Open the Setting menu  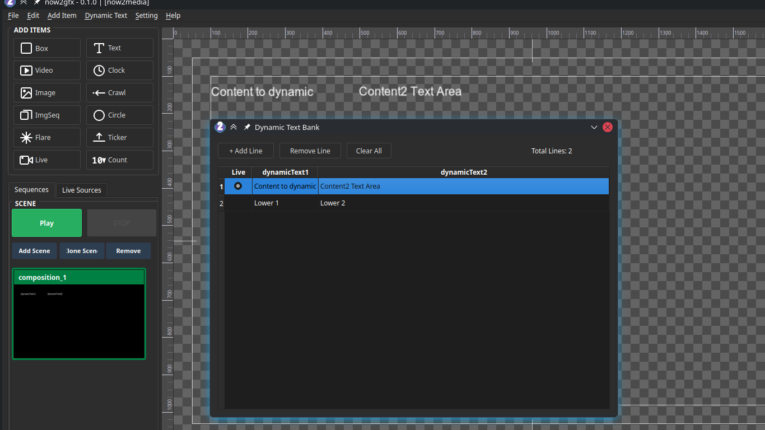pos(146,16)
